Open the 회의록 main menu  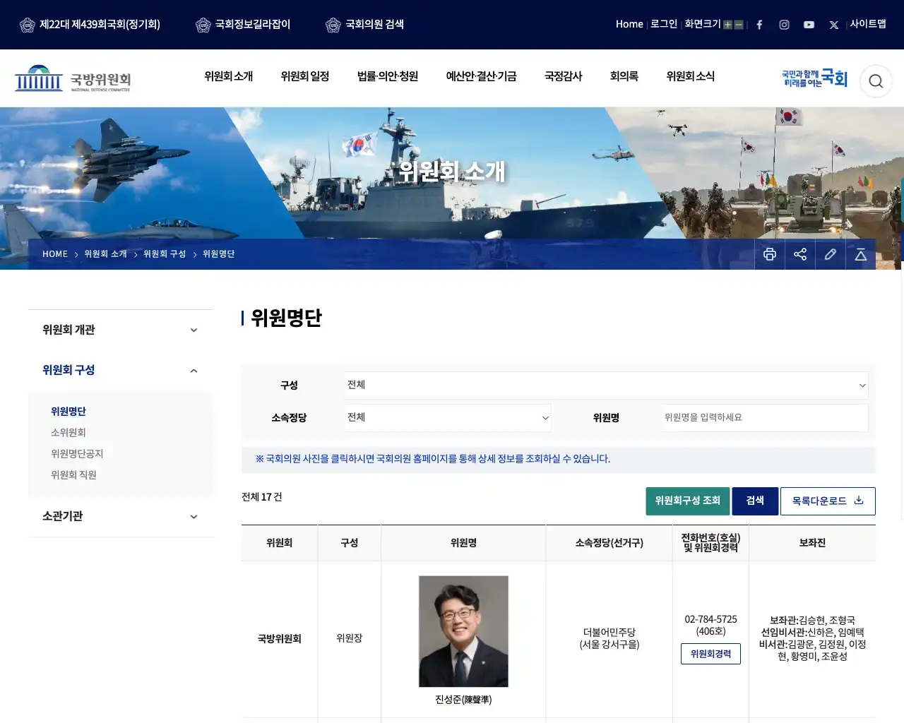pos(624,76)
